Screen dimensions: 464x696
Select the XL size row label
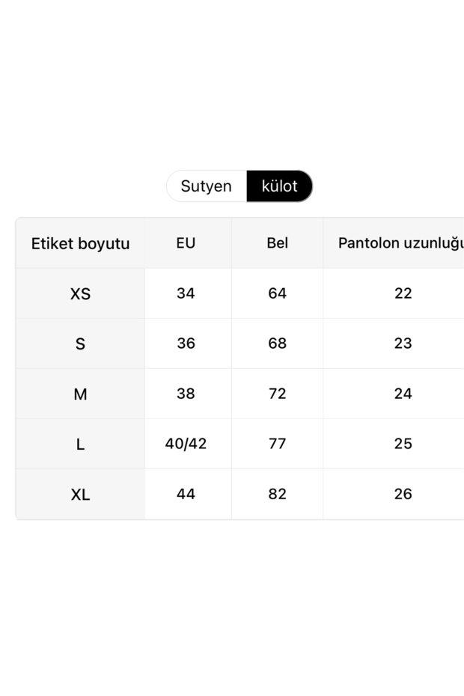[80, 494]
